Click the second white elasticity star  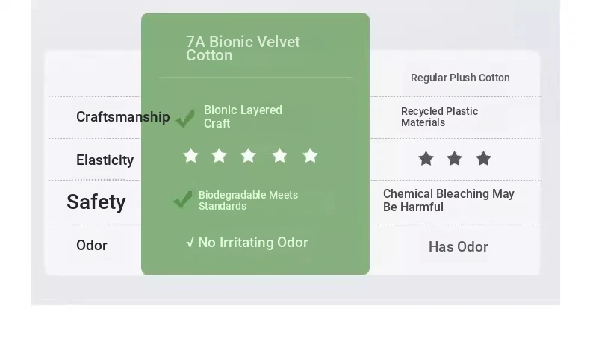point(220,156)
